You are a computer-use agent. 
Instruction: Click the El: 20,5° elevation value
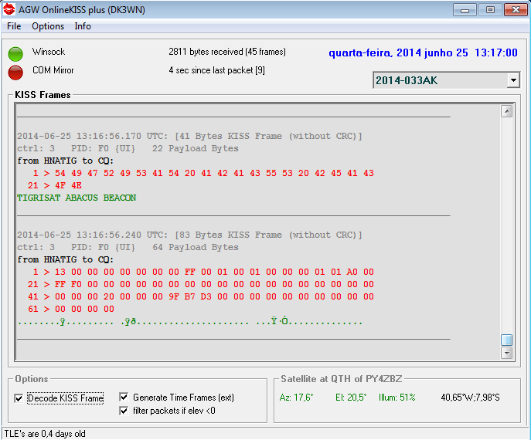tap(351, 397)
